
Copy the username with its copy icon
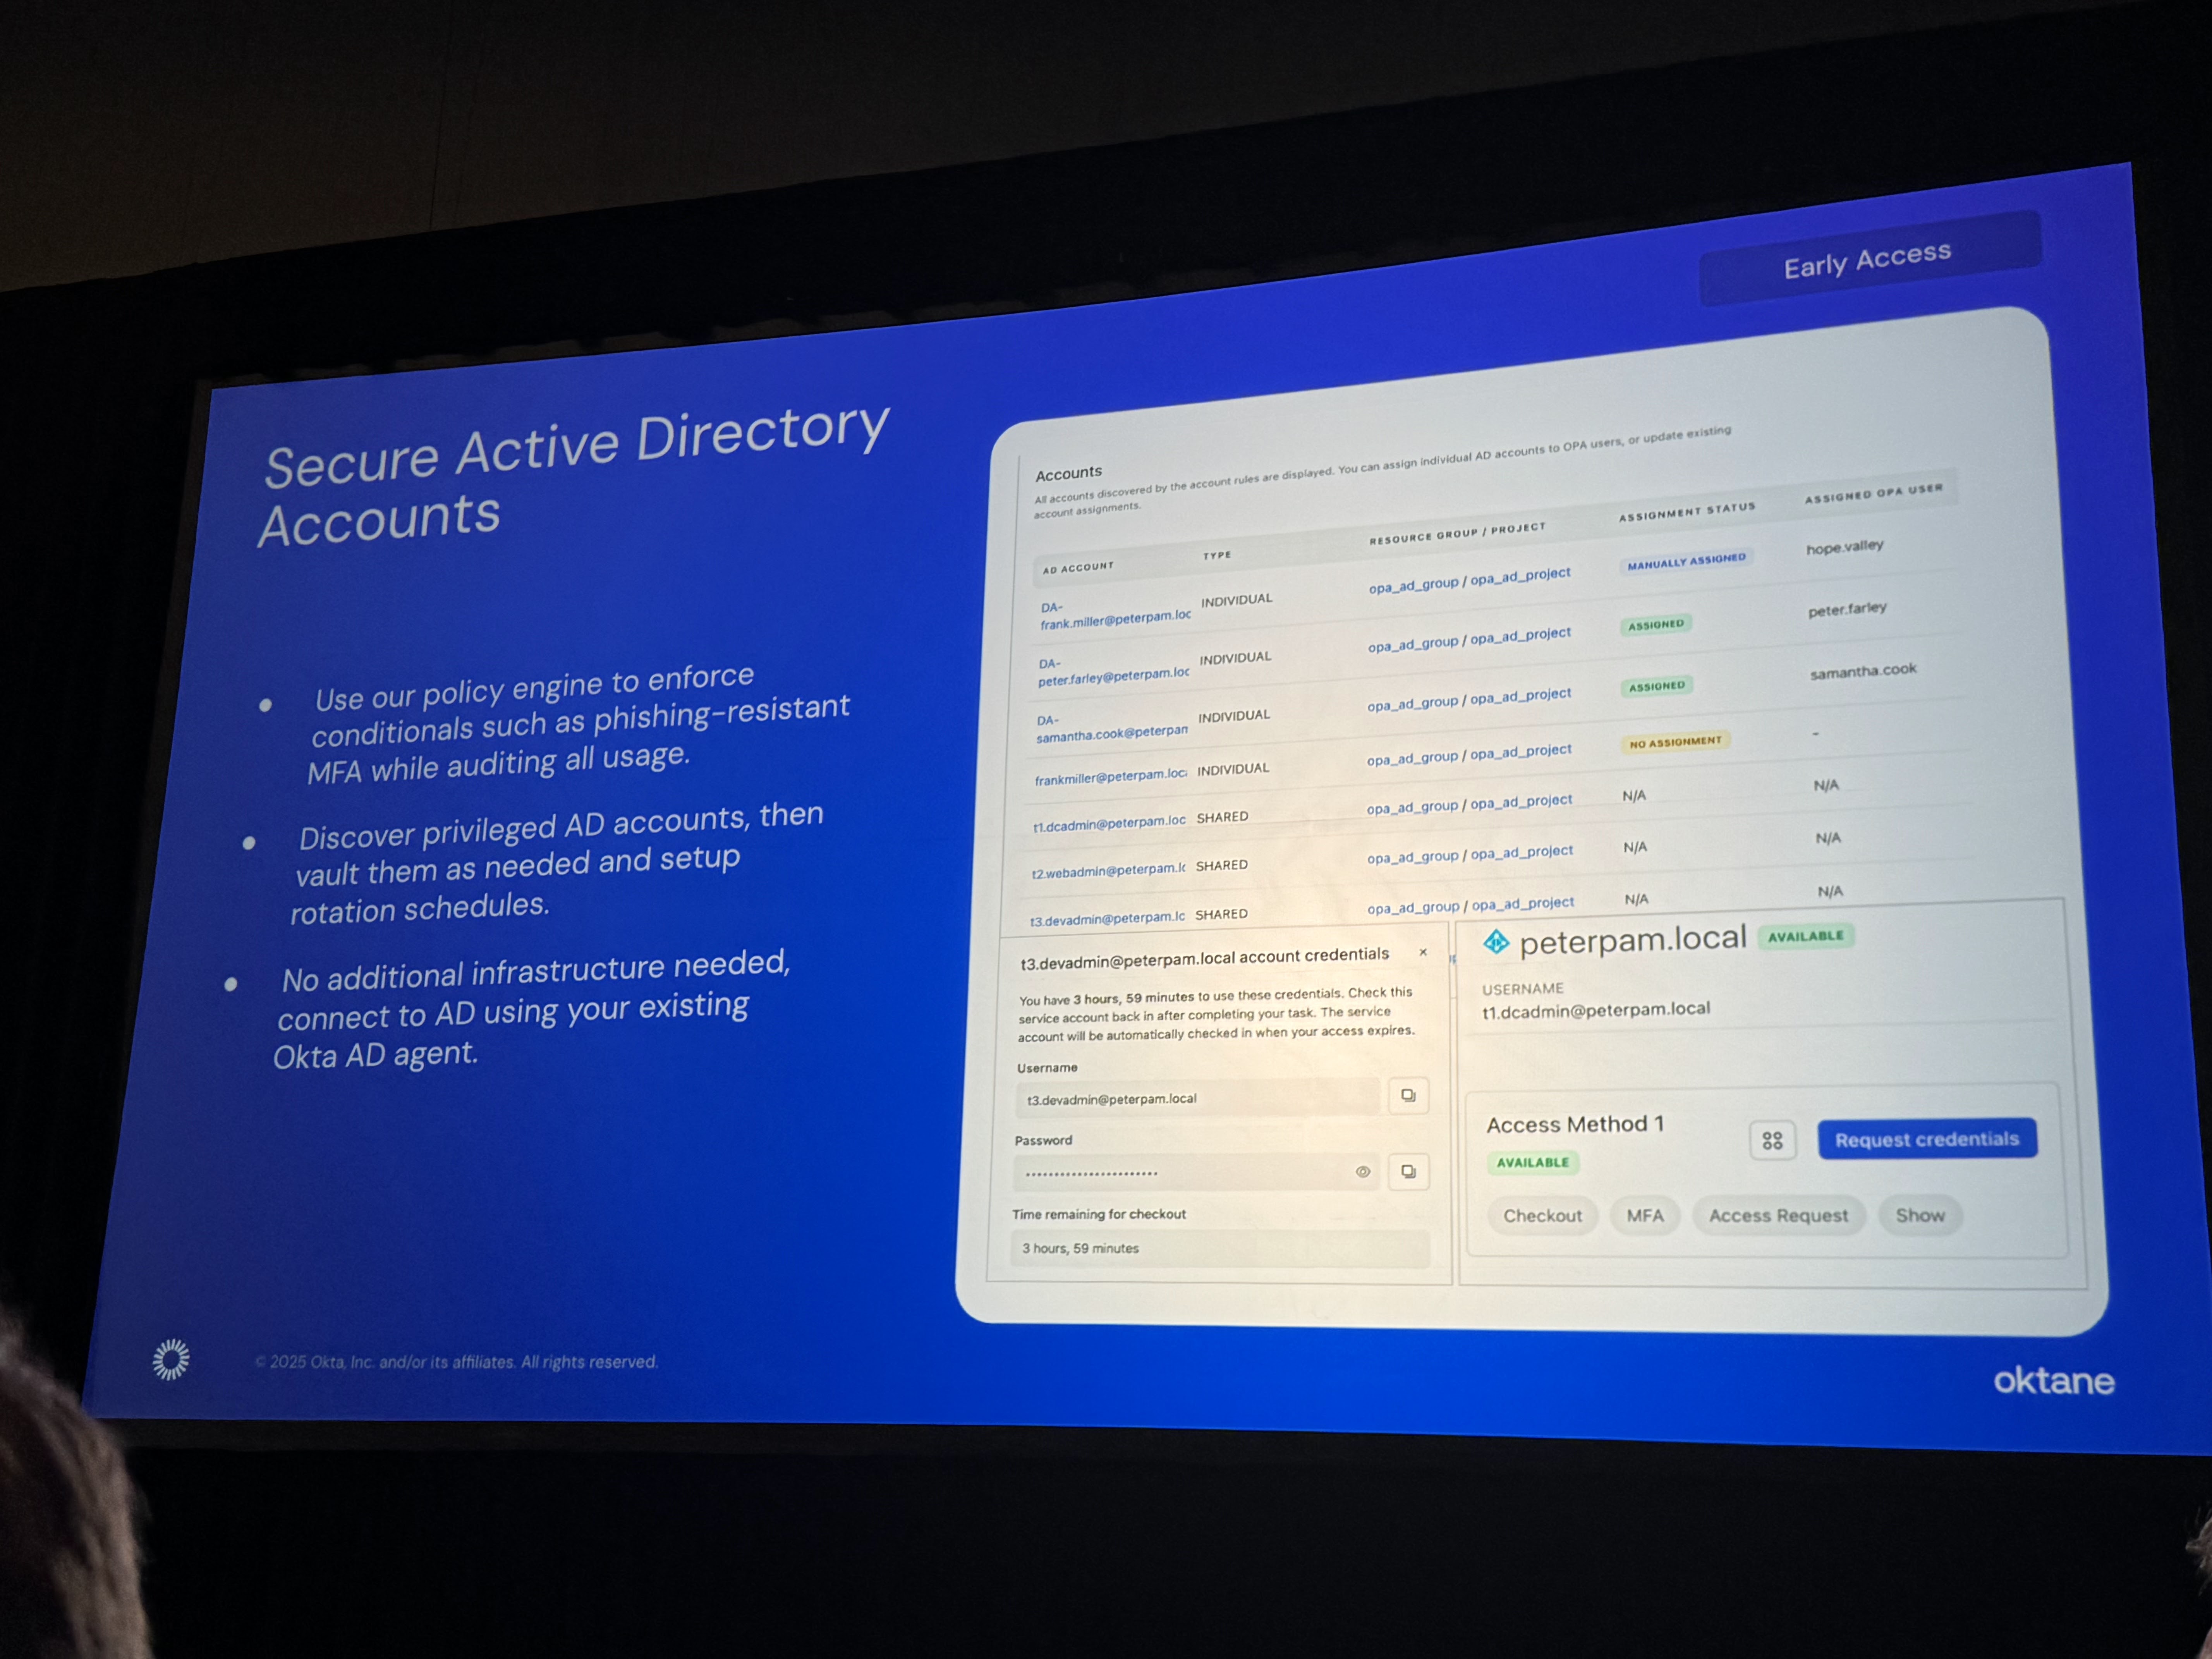(1408, 1095)
